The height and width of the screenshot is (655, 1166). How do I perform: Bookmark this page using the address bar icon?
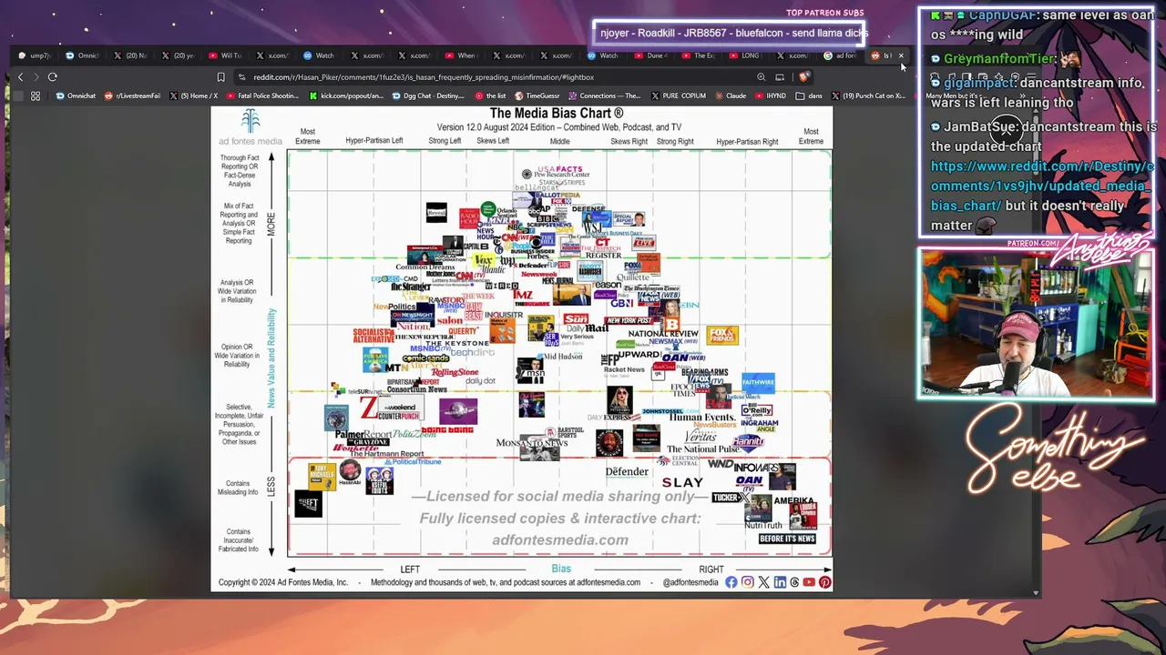220,77
